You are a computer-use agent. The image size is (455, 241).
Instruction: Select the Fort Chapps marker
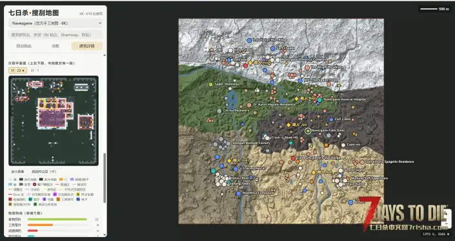coord(272,48)
